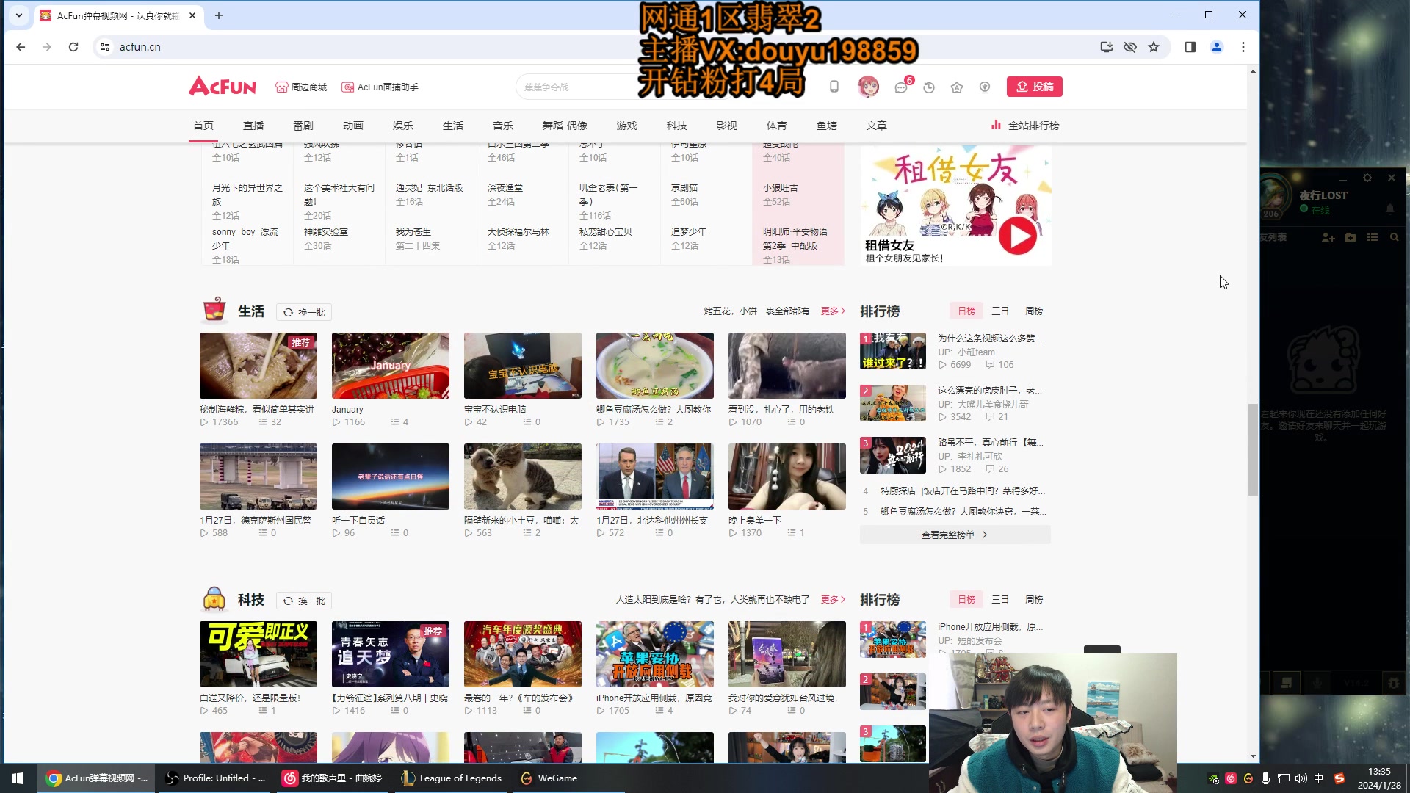Open the user avatar profile

[x=869, y=87]
